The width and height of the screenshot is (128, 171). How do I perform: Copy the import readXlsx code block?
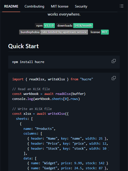114,78
